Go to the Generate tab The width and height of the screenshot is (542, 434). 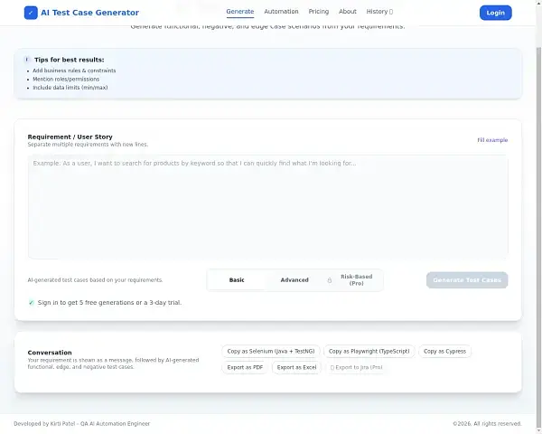pos(240,13)
